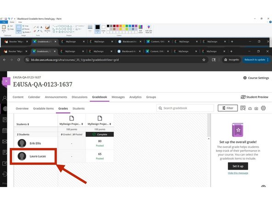Click the browser's reload page icon

[x=18, y=60]
